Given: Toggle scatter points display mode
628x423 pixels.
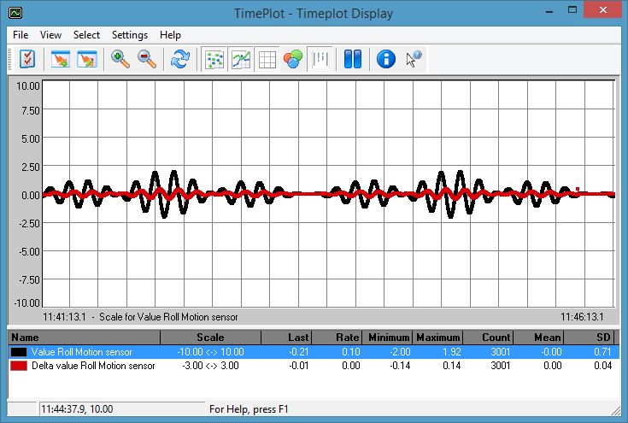Looking at the screenshot, I should tap(214, 59).
